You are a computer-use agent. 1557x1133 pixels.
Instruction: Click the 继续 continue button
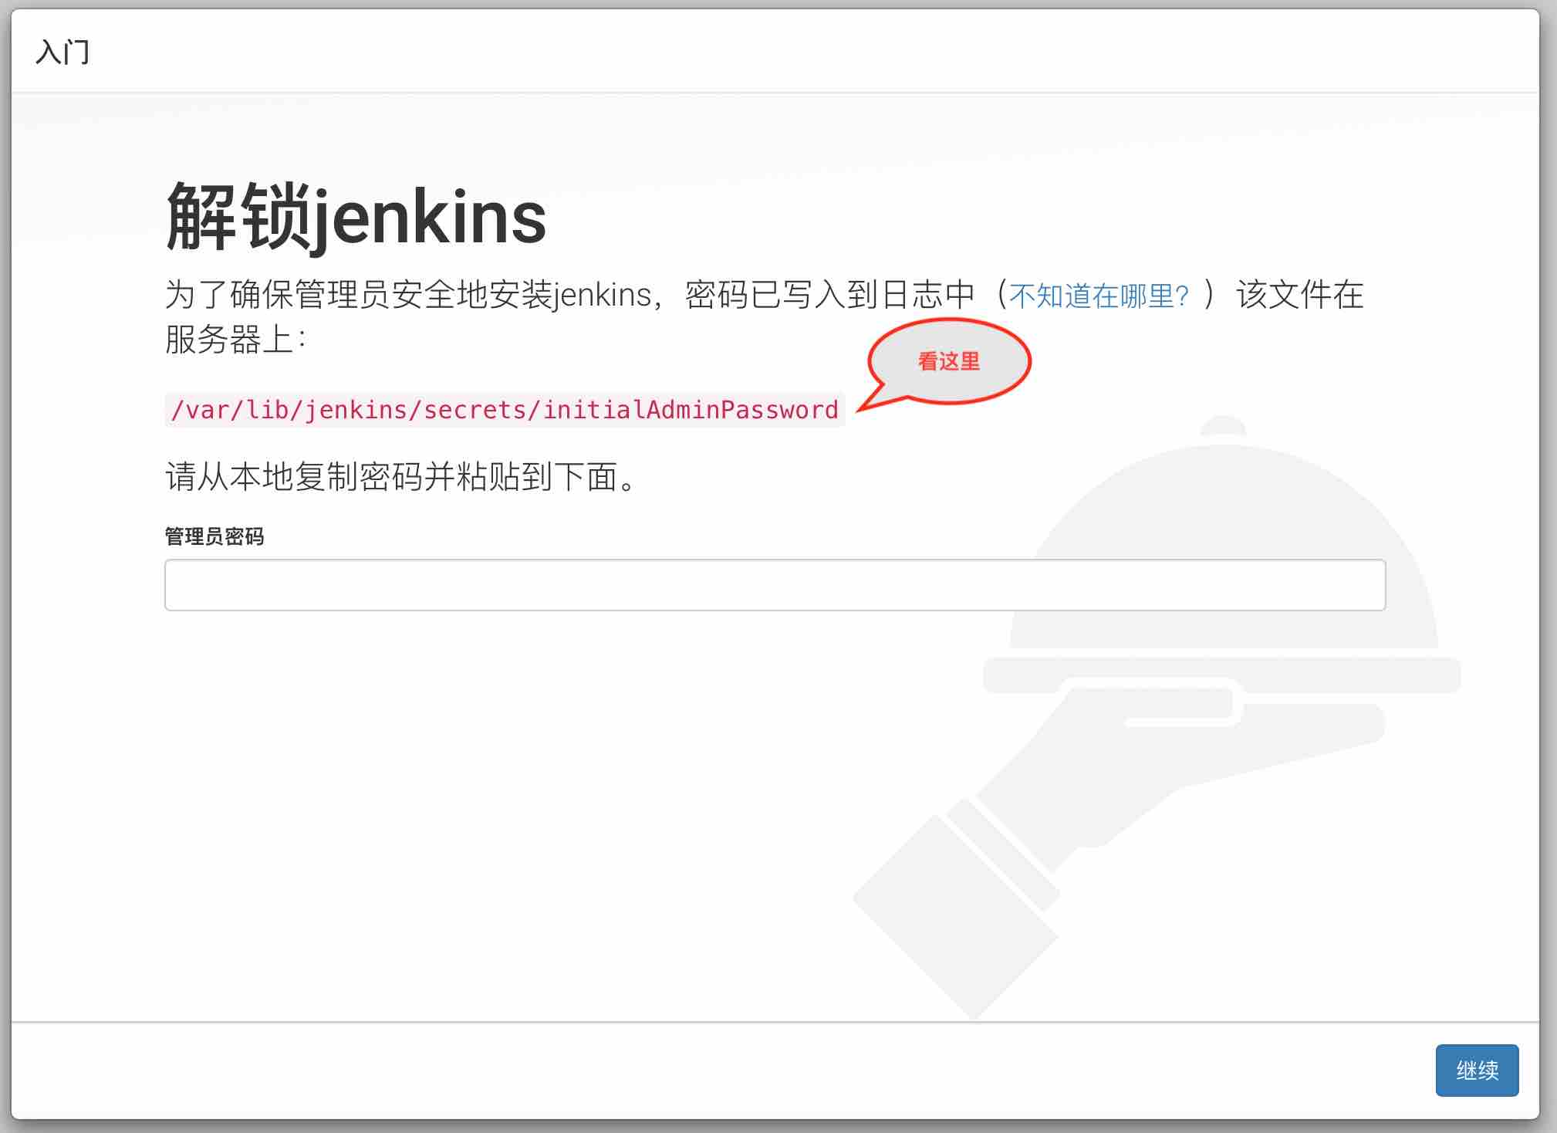pos(1477,1070)
